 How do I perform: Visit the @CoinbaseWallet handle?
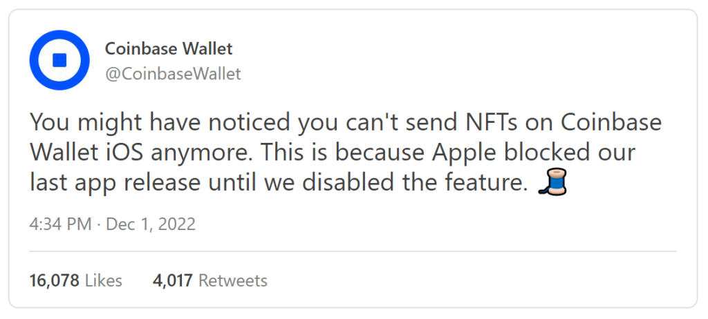(173, 74)
